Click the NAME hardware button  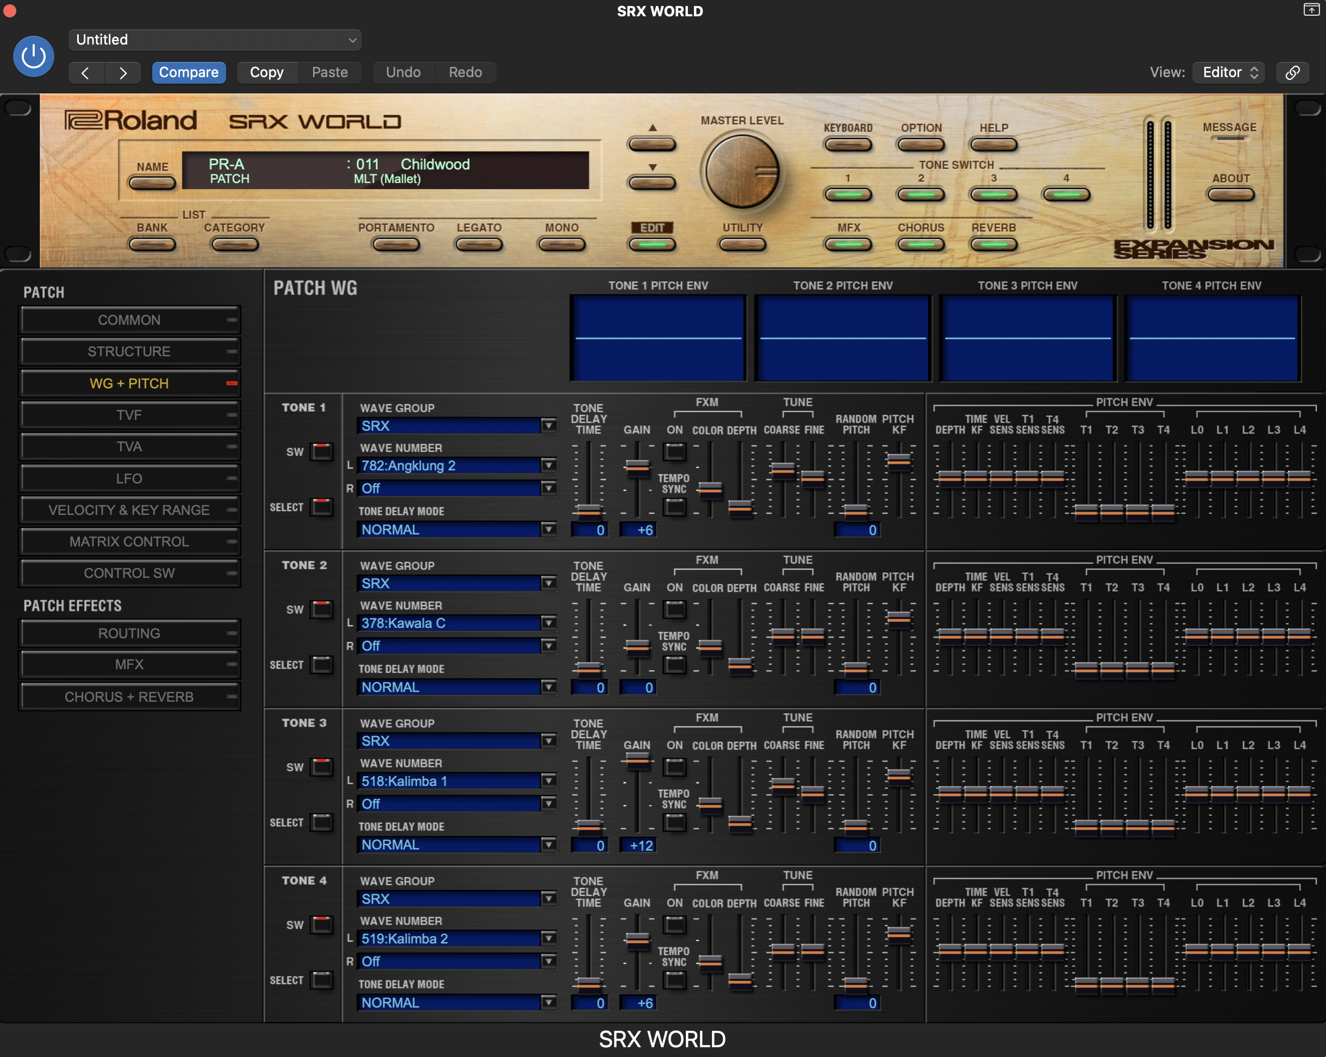coord(152,183)
